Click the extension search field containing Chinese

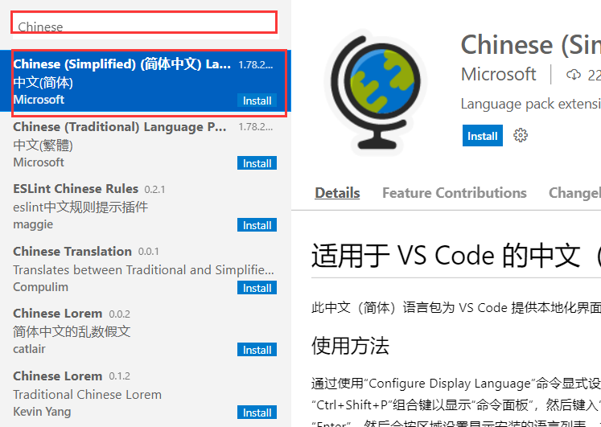(146, 26)
